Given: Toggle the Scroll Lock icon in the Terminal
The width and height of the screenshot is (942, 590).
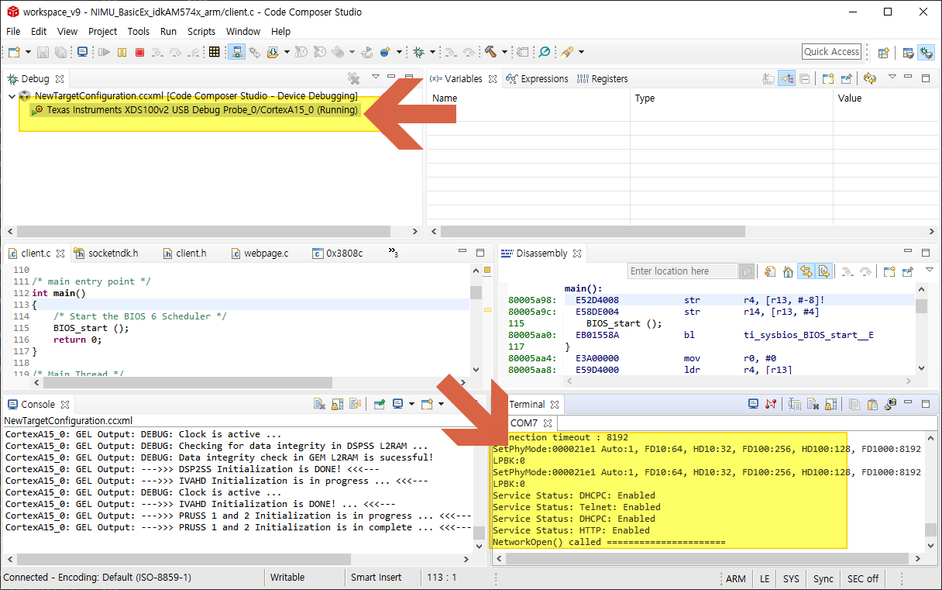Looking at the screenshot, I should tap(830, 404).
